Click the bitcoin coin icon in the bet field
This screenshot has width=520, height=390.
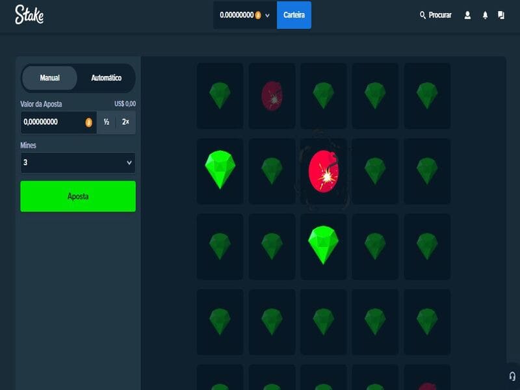pos(88,122)
